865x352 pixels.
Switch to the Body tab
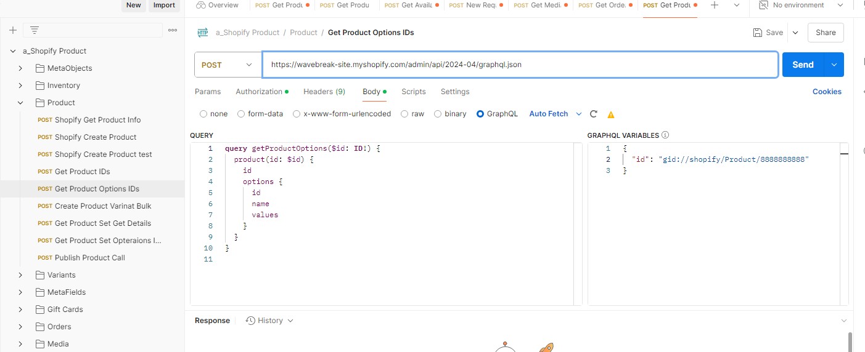point(374,92)
